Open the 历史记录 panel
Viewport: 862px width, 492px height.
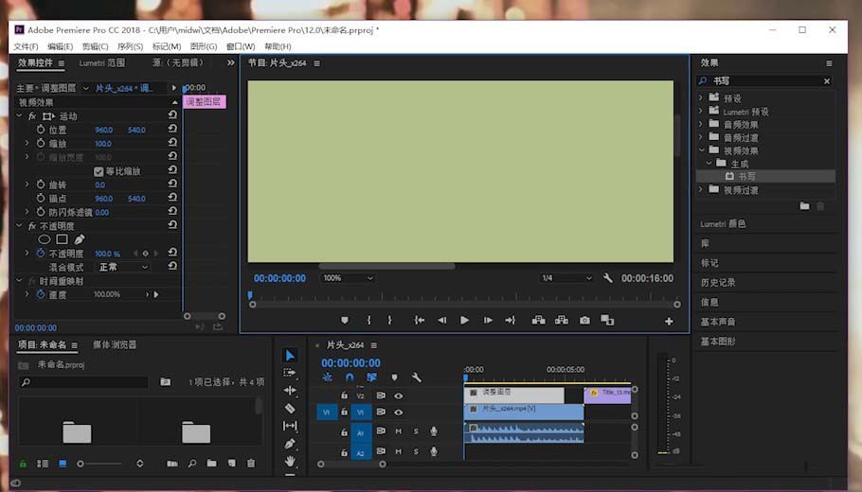[717, 282]
